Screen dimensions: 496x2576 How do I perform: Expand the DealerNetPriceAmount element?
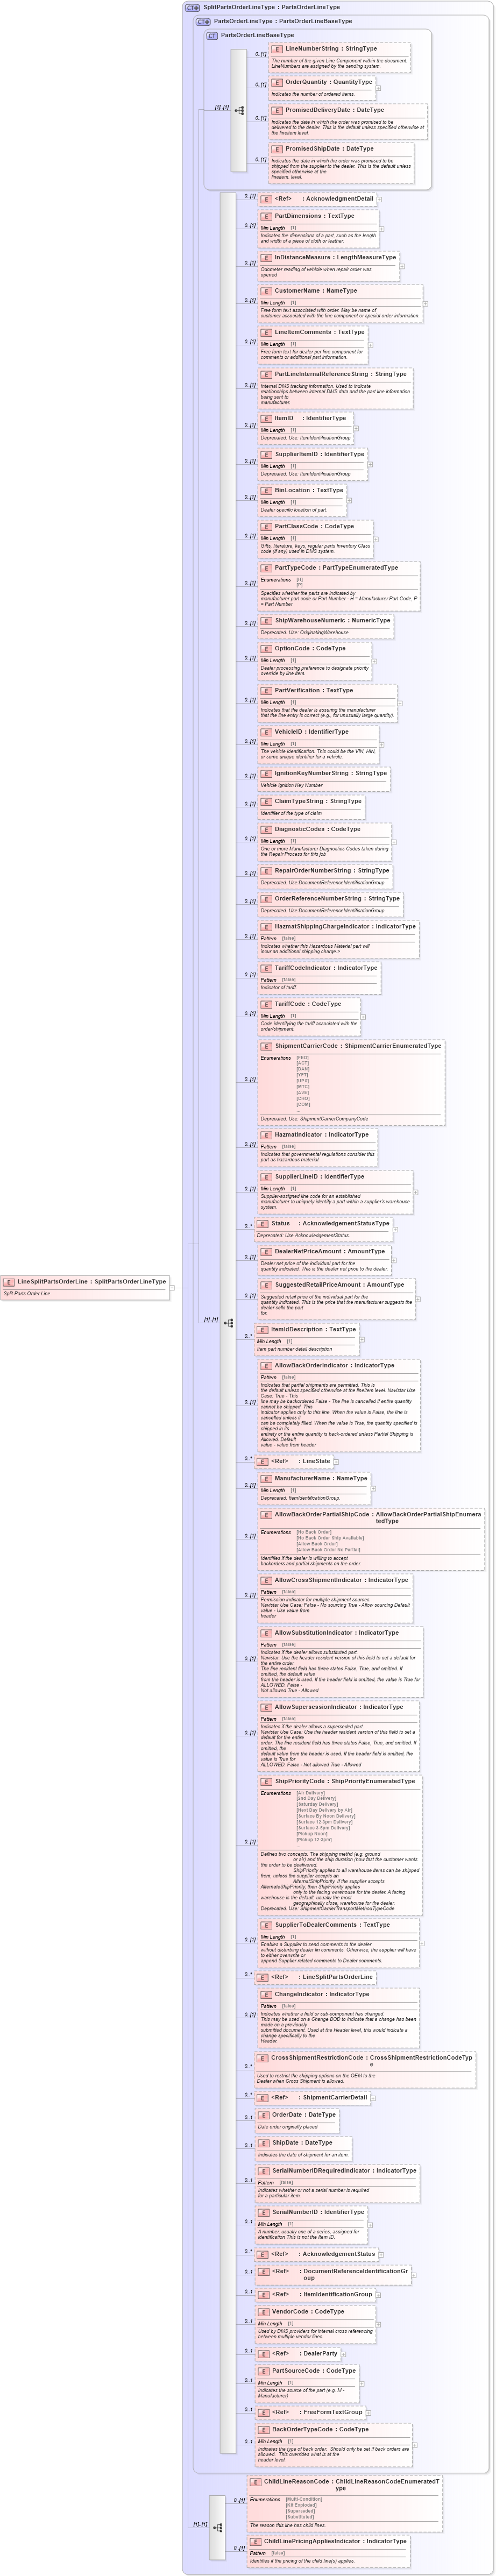pyautogui.click(x=394, y=1260)
